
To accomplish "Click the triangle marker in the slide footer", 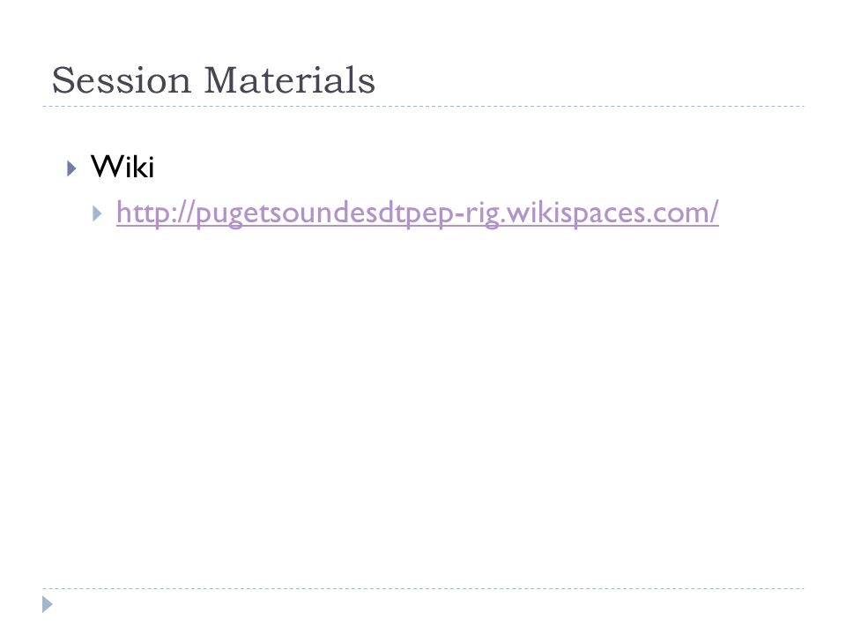I will [x=48, y=604].
